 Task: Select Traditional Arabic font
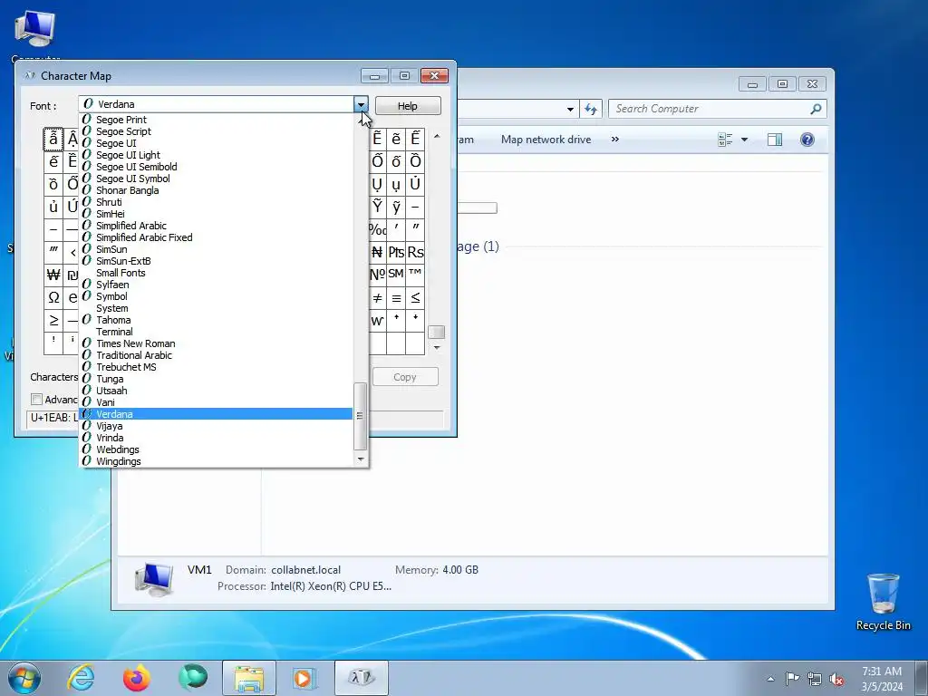coord(216,355)
